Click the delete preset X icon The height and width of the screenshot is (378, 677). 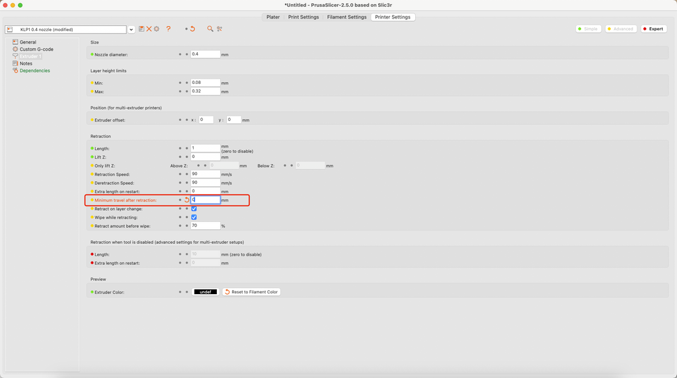(x=149, y=29)
